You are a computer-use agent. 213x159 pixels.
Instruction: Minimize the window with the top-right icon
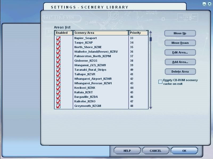point(204,4)
